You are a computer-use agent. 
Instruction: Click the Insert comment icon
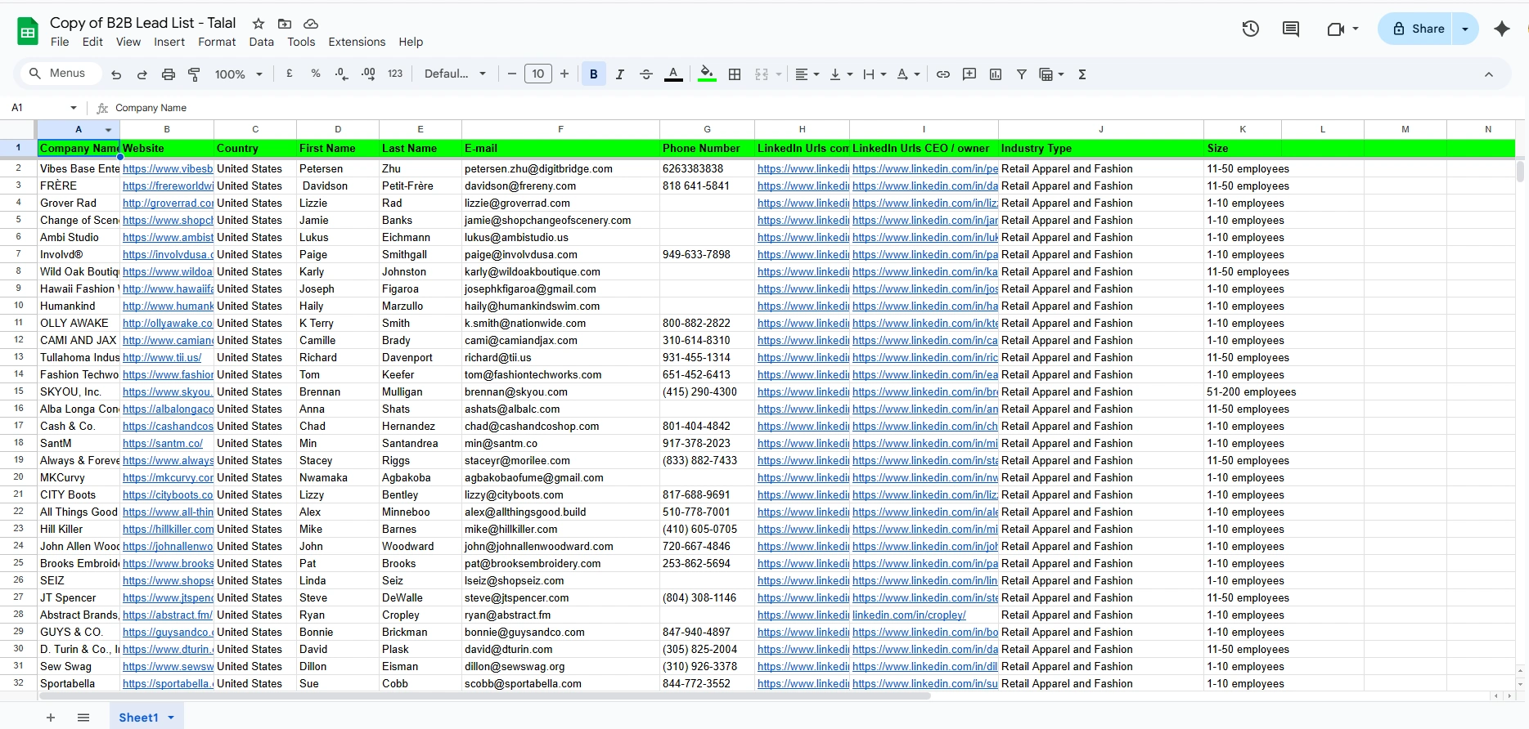pos(969,74)
